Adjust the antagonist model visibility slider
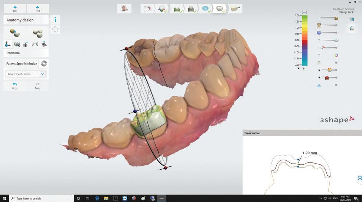362x202 pixels. (x=327, y=25)
